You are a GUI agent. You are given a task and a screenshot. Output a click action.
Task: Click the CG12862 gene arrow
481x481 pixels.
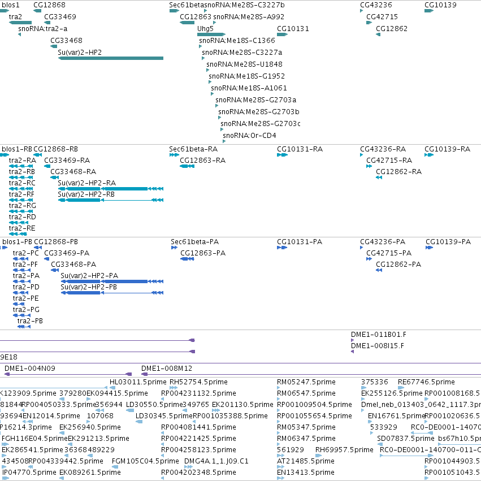click(x=378, y=34)
